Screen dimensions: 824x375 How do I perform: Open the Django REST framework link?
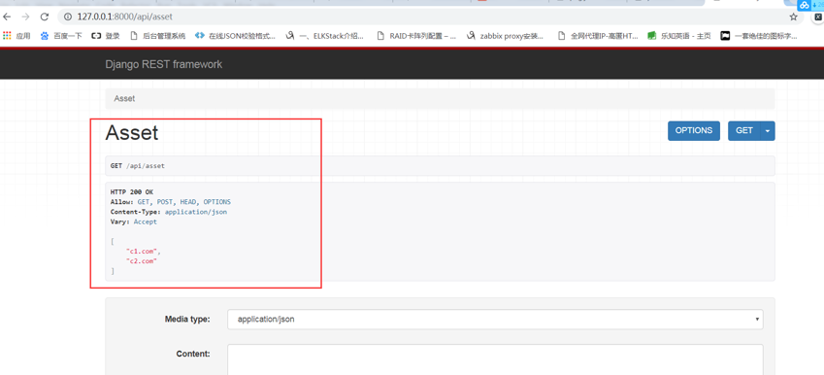coord(163,64)
